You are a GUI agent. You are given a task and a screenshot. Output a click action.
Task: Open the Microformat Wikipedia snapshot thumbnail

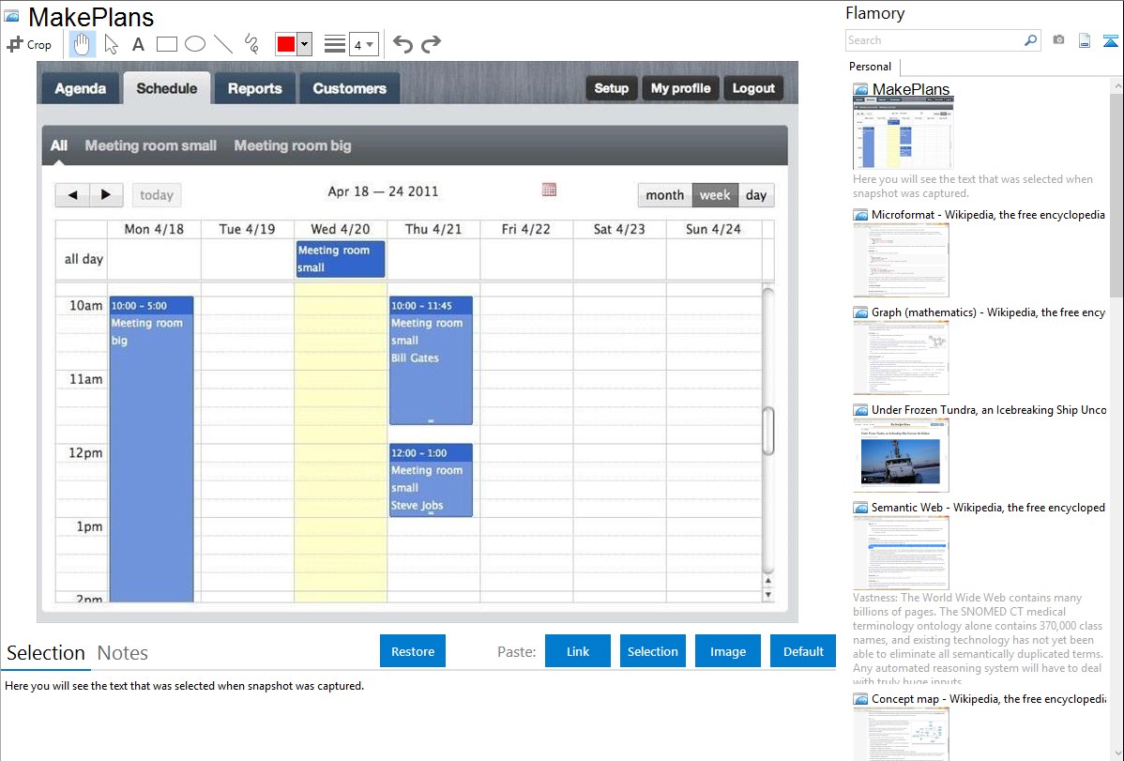point(901,260)
